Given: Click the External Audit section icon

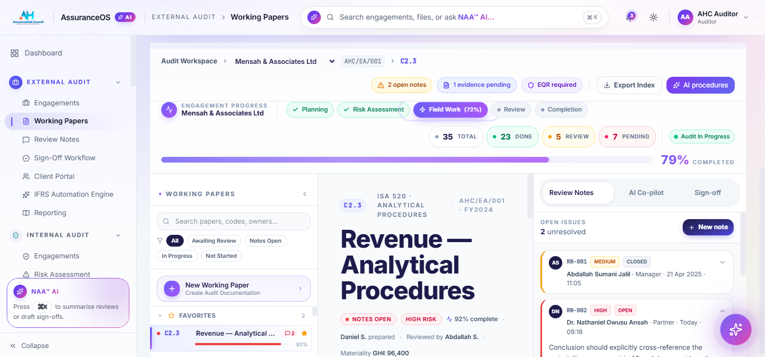Looking at the screenshot, I should pos(16,82).
